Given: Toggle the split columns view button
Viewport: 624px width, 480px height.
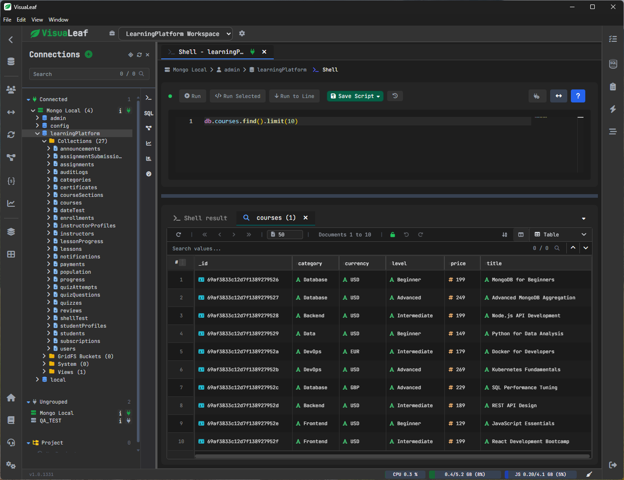Looking at the screenshot, I should (x=521, y=235).
